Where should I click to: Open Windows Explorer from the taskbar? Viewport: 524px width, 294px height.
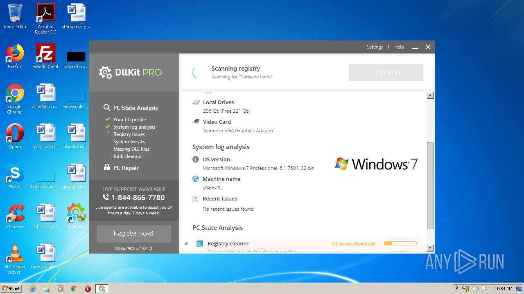click(x=46, y=289)
